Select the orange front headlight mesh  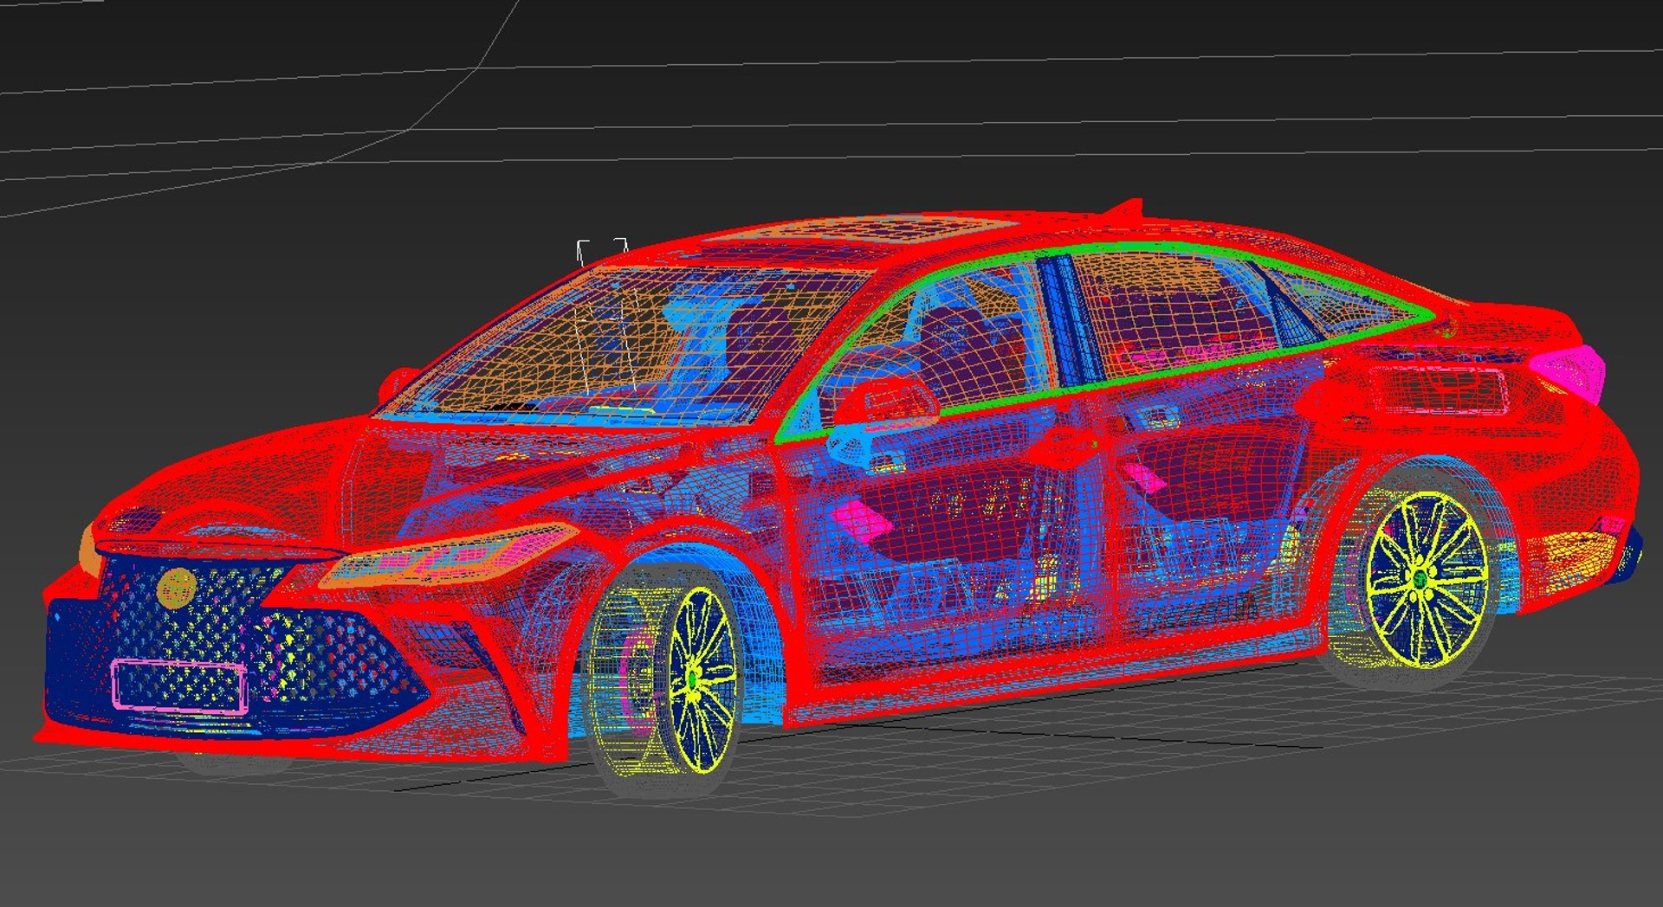point(450,556)
